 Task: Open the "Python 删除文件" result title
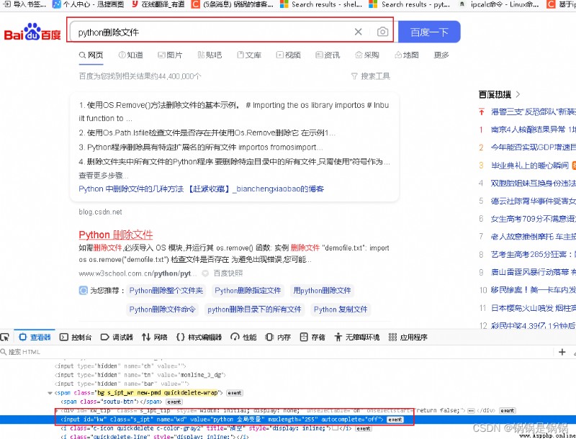click(116, 235)
